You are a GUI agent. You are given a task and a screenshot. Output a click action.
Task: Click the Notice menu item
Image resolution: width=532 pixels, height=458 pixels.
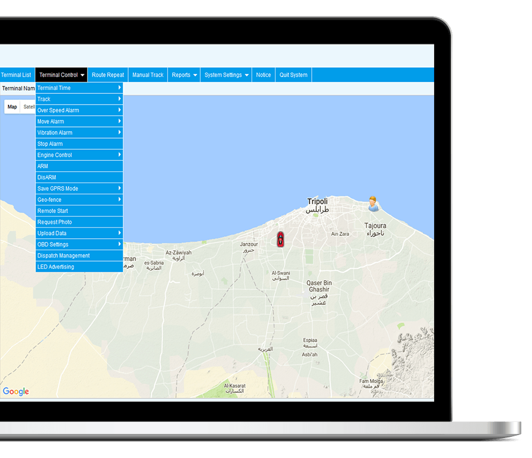tap(263, 75)
